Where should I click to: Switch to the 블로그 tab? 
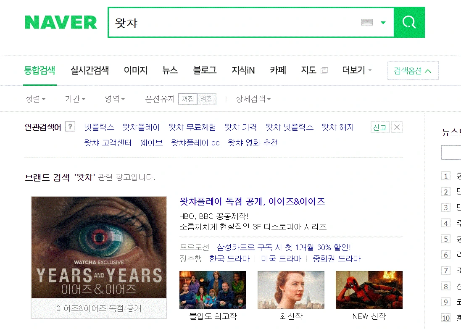coord(205,70)
